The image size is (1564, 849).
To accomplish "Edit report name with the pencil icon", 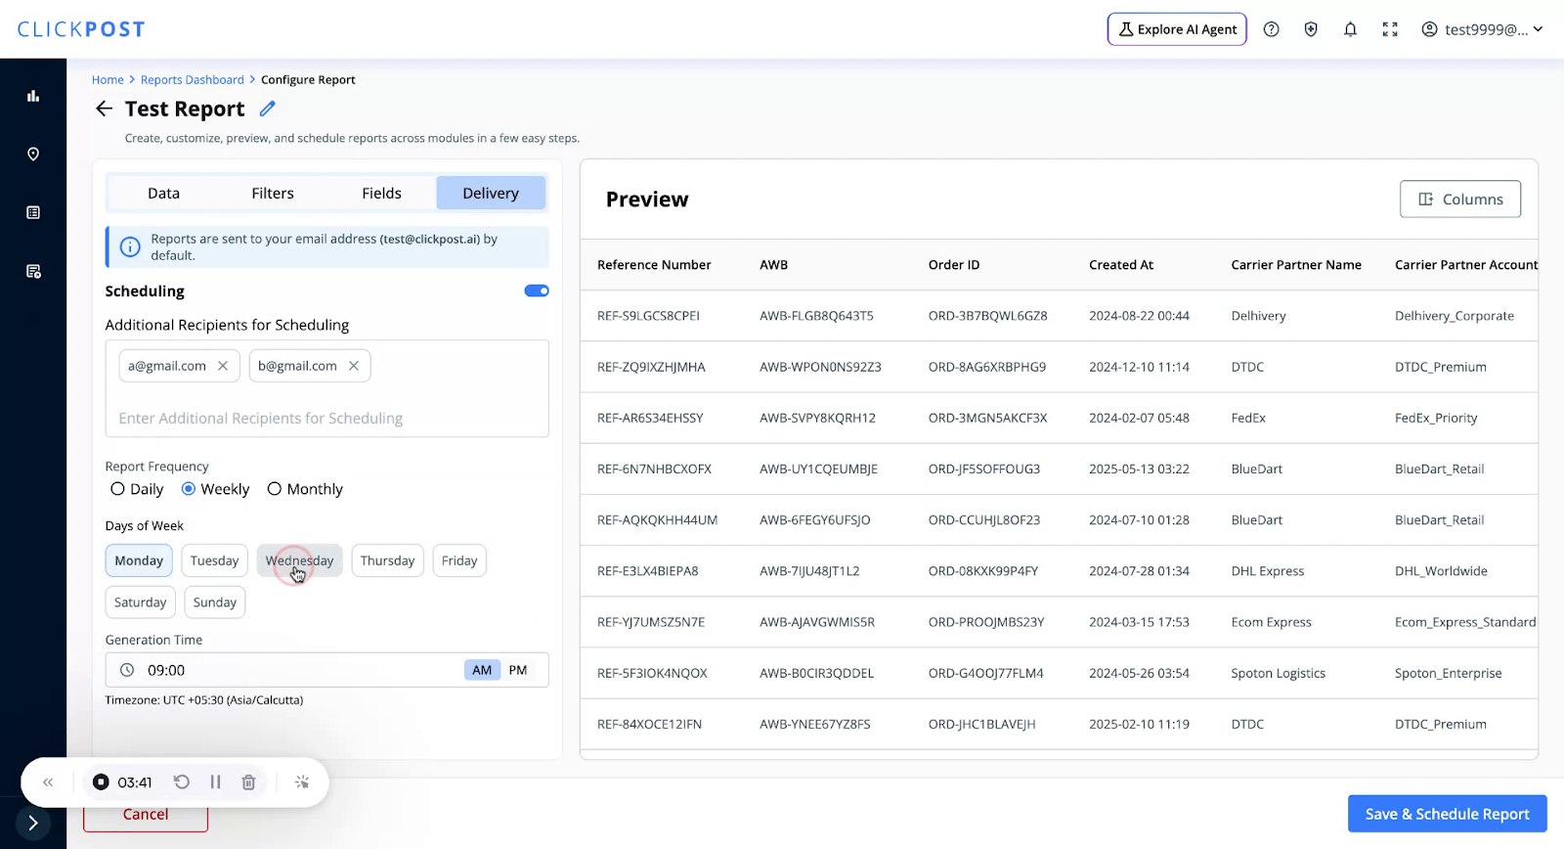I will pyautogui.click(x=267, y=109).
